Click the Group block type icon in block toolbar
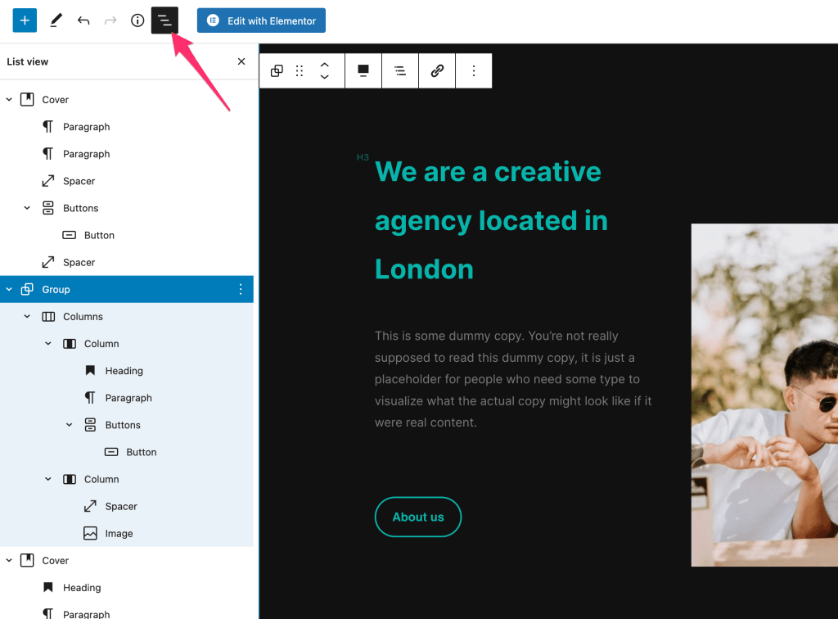This screenshot has width=838, height=619. pyautogui.click(x=277, y=70)
